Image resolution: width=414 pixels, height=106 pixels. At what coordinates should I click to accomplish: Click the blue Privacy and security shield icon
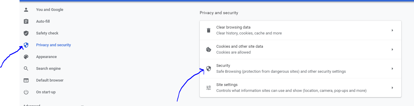pos(26,45)
